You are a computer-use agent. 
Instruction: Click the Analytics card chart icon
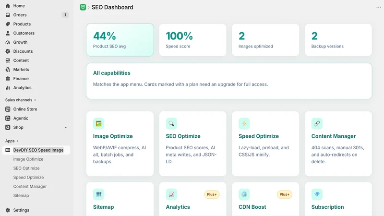pos(171,194)
